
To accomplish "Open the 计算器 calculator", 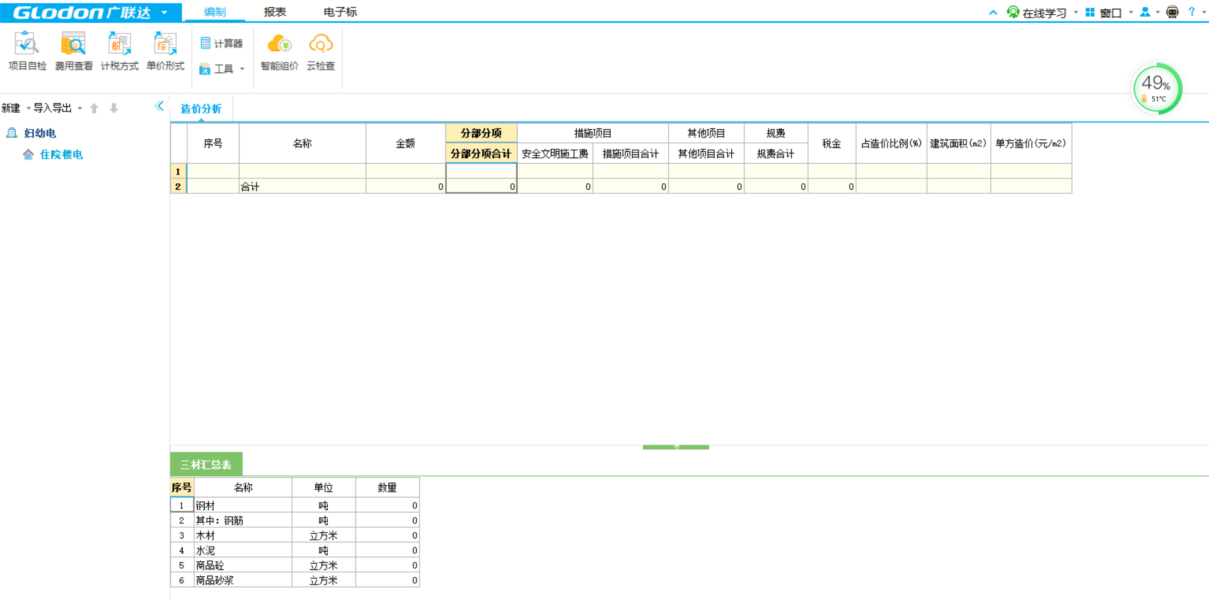I will pyautogui.click(x=221, y=43).
